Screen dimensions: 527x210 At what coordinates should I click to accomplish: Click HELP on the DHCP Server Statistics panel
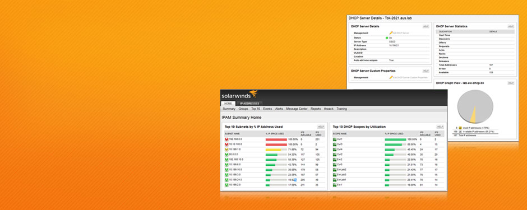pos(511,26)
